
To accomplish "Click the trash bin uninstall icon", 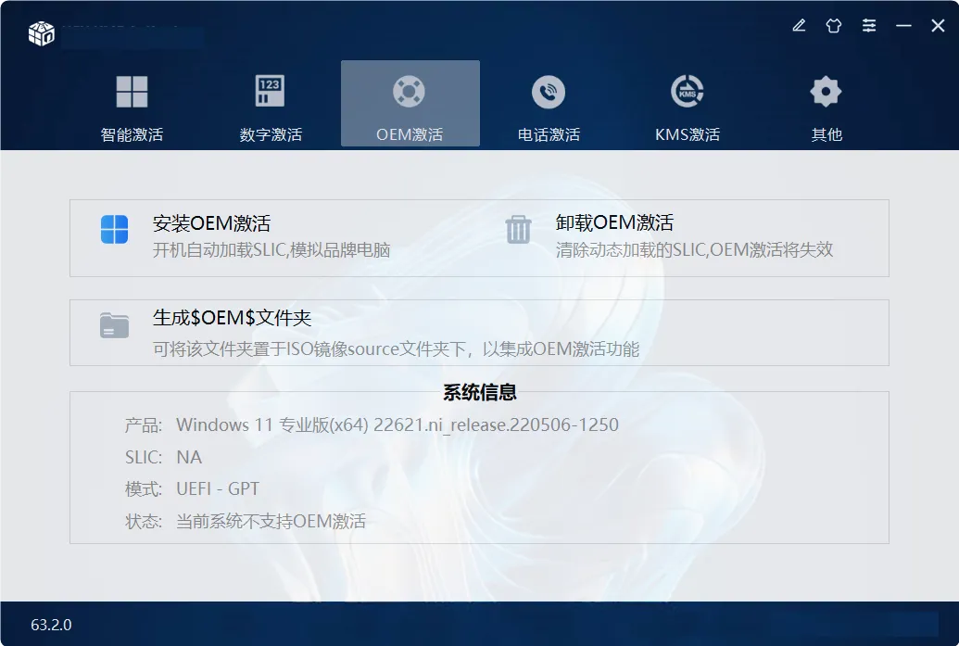I will pyautogui.click(x=518, y=230).
